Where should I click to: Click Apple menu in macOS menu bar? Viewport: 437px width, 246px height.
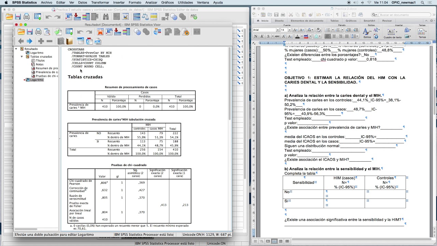(x=5, y=2)
